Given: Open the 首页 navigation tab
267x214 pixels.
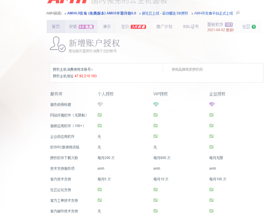Looking at the screenshot, I should tap(56, 27).
